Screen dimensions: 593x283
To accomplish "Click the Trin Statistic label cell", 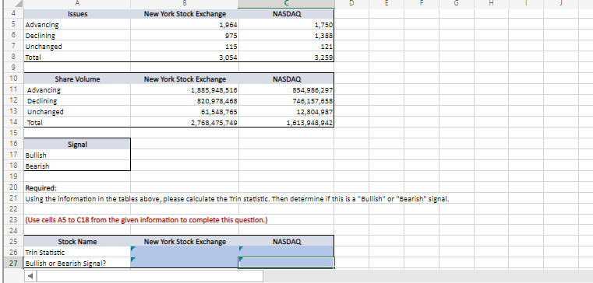I will (77, 252).
